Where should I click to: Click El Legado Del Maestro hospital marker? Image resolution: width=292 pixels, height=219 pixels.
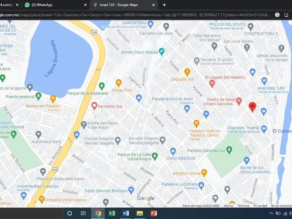tap(212, 83)
